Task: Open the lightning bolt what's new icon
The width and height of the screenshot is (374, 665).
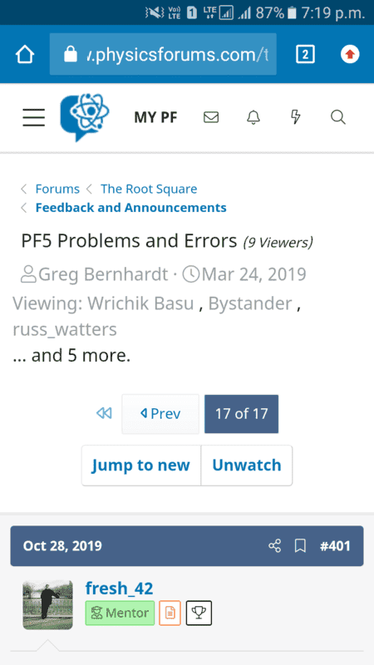Action: [296, 117]
